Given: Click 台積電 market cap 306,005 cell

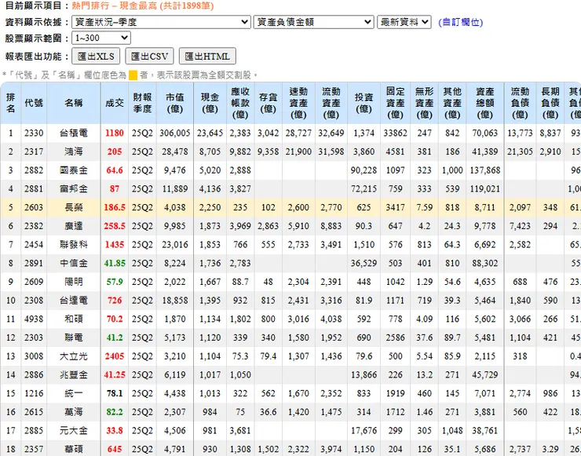Looking at the screenshot, I should (175, 133).
